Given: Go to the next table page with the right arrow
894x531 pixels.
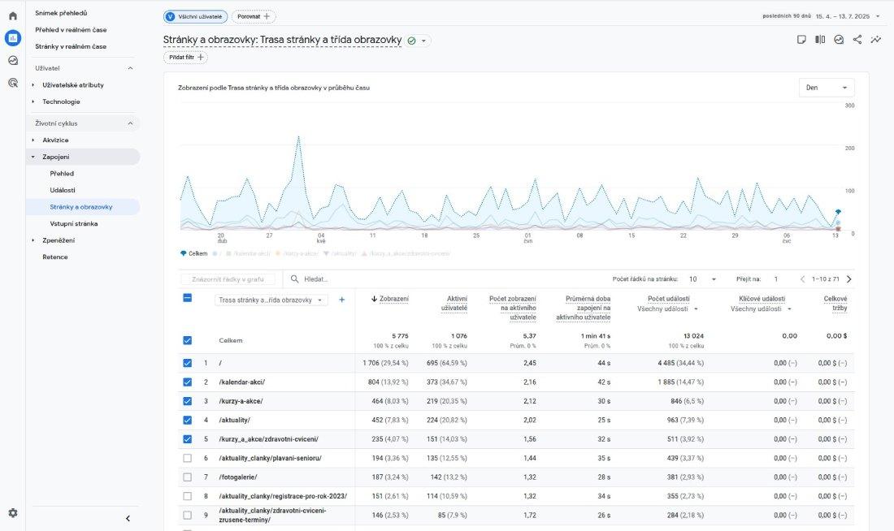Looking at the screenshot, I should point(848,278).
